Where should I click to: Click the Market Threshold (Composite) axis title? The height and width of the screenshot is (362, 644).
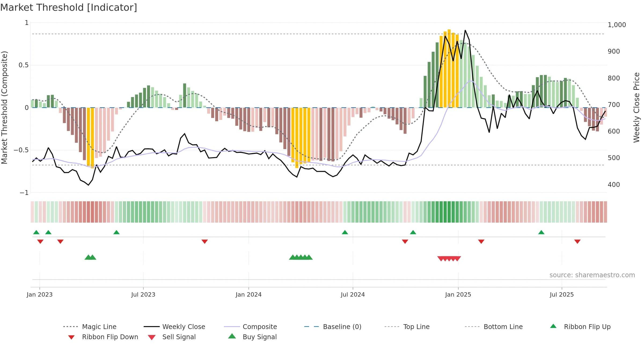4,108
